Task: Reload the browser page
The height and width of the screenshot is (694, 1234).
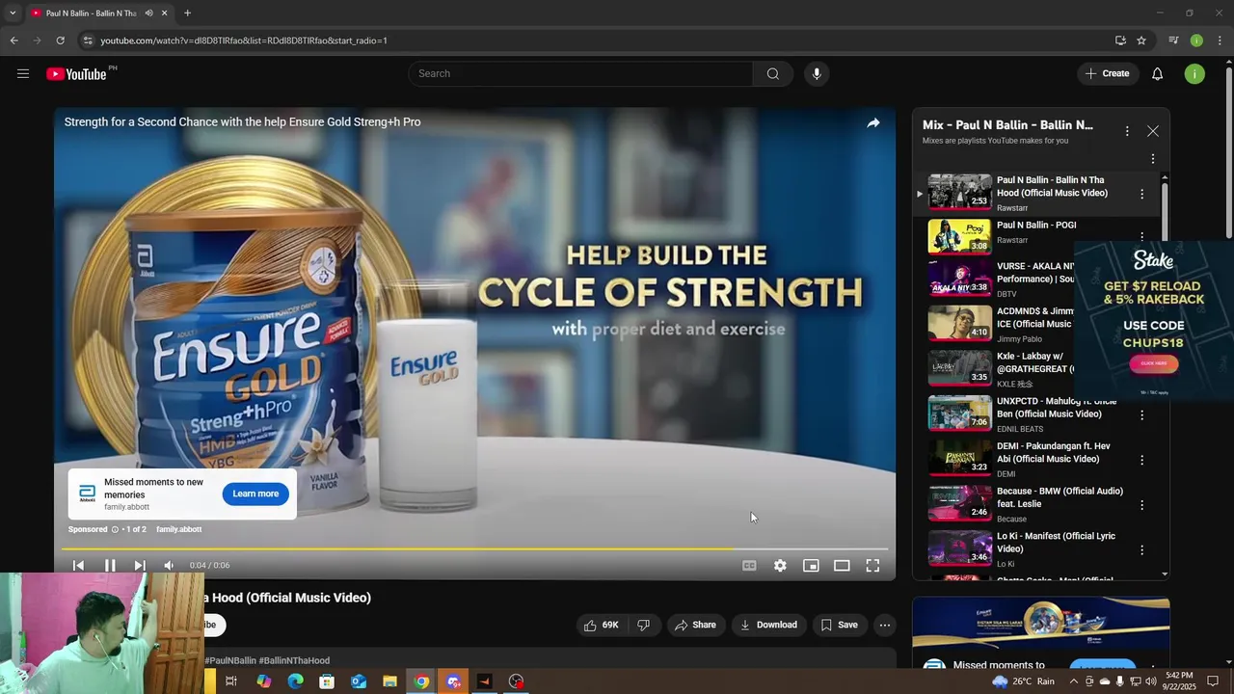Action: point(60,40)
